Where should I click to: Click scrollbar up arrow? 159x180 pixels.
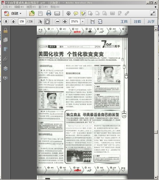156,29
